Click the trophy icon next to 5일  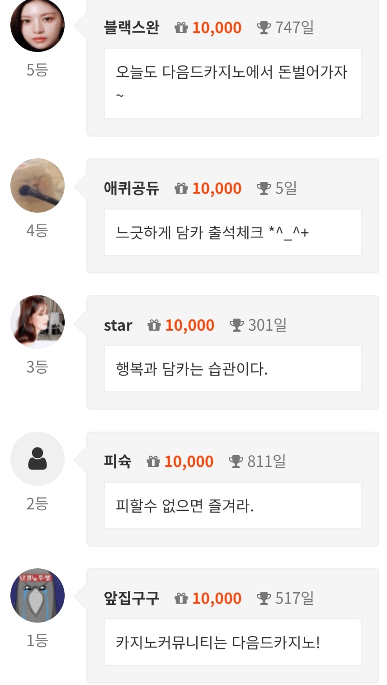tap(264, 189)
